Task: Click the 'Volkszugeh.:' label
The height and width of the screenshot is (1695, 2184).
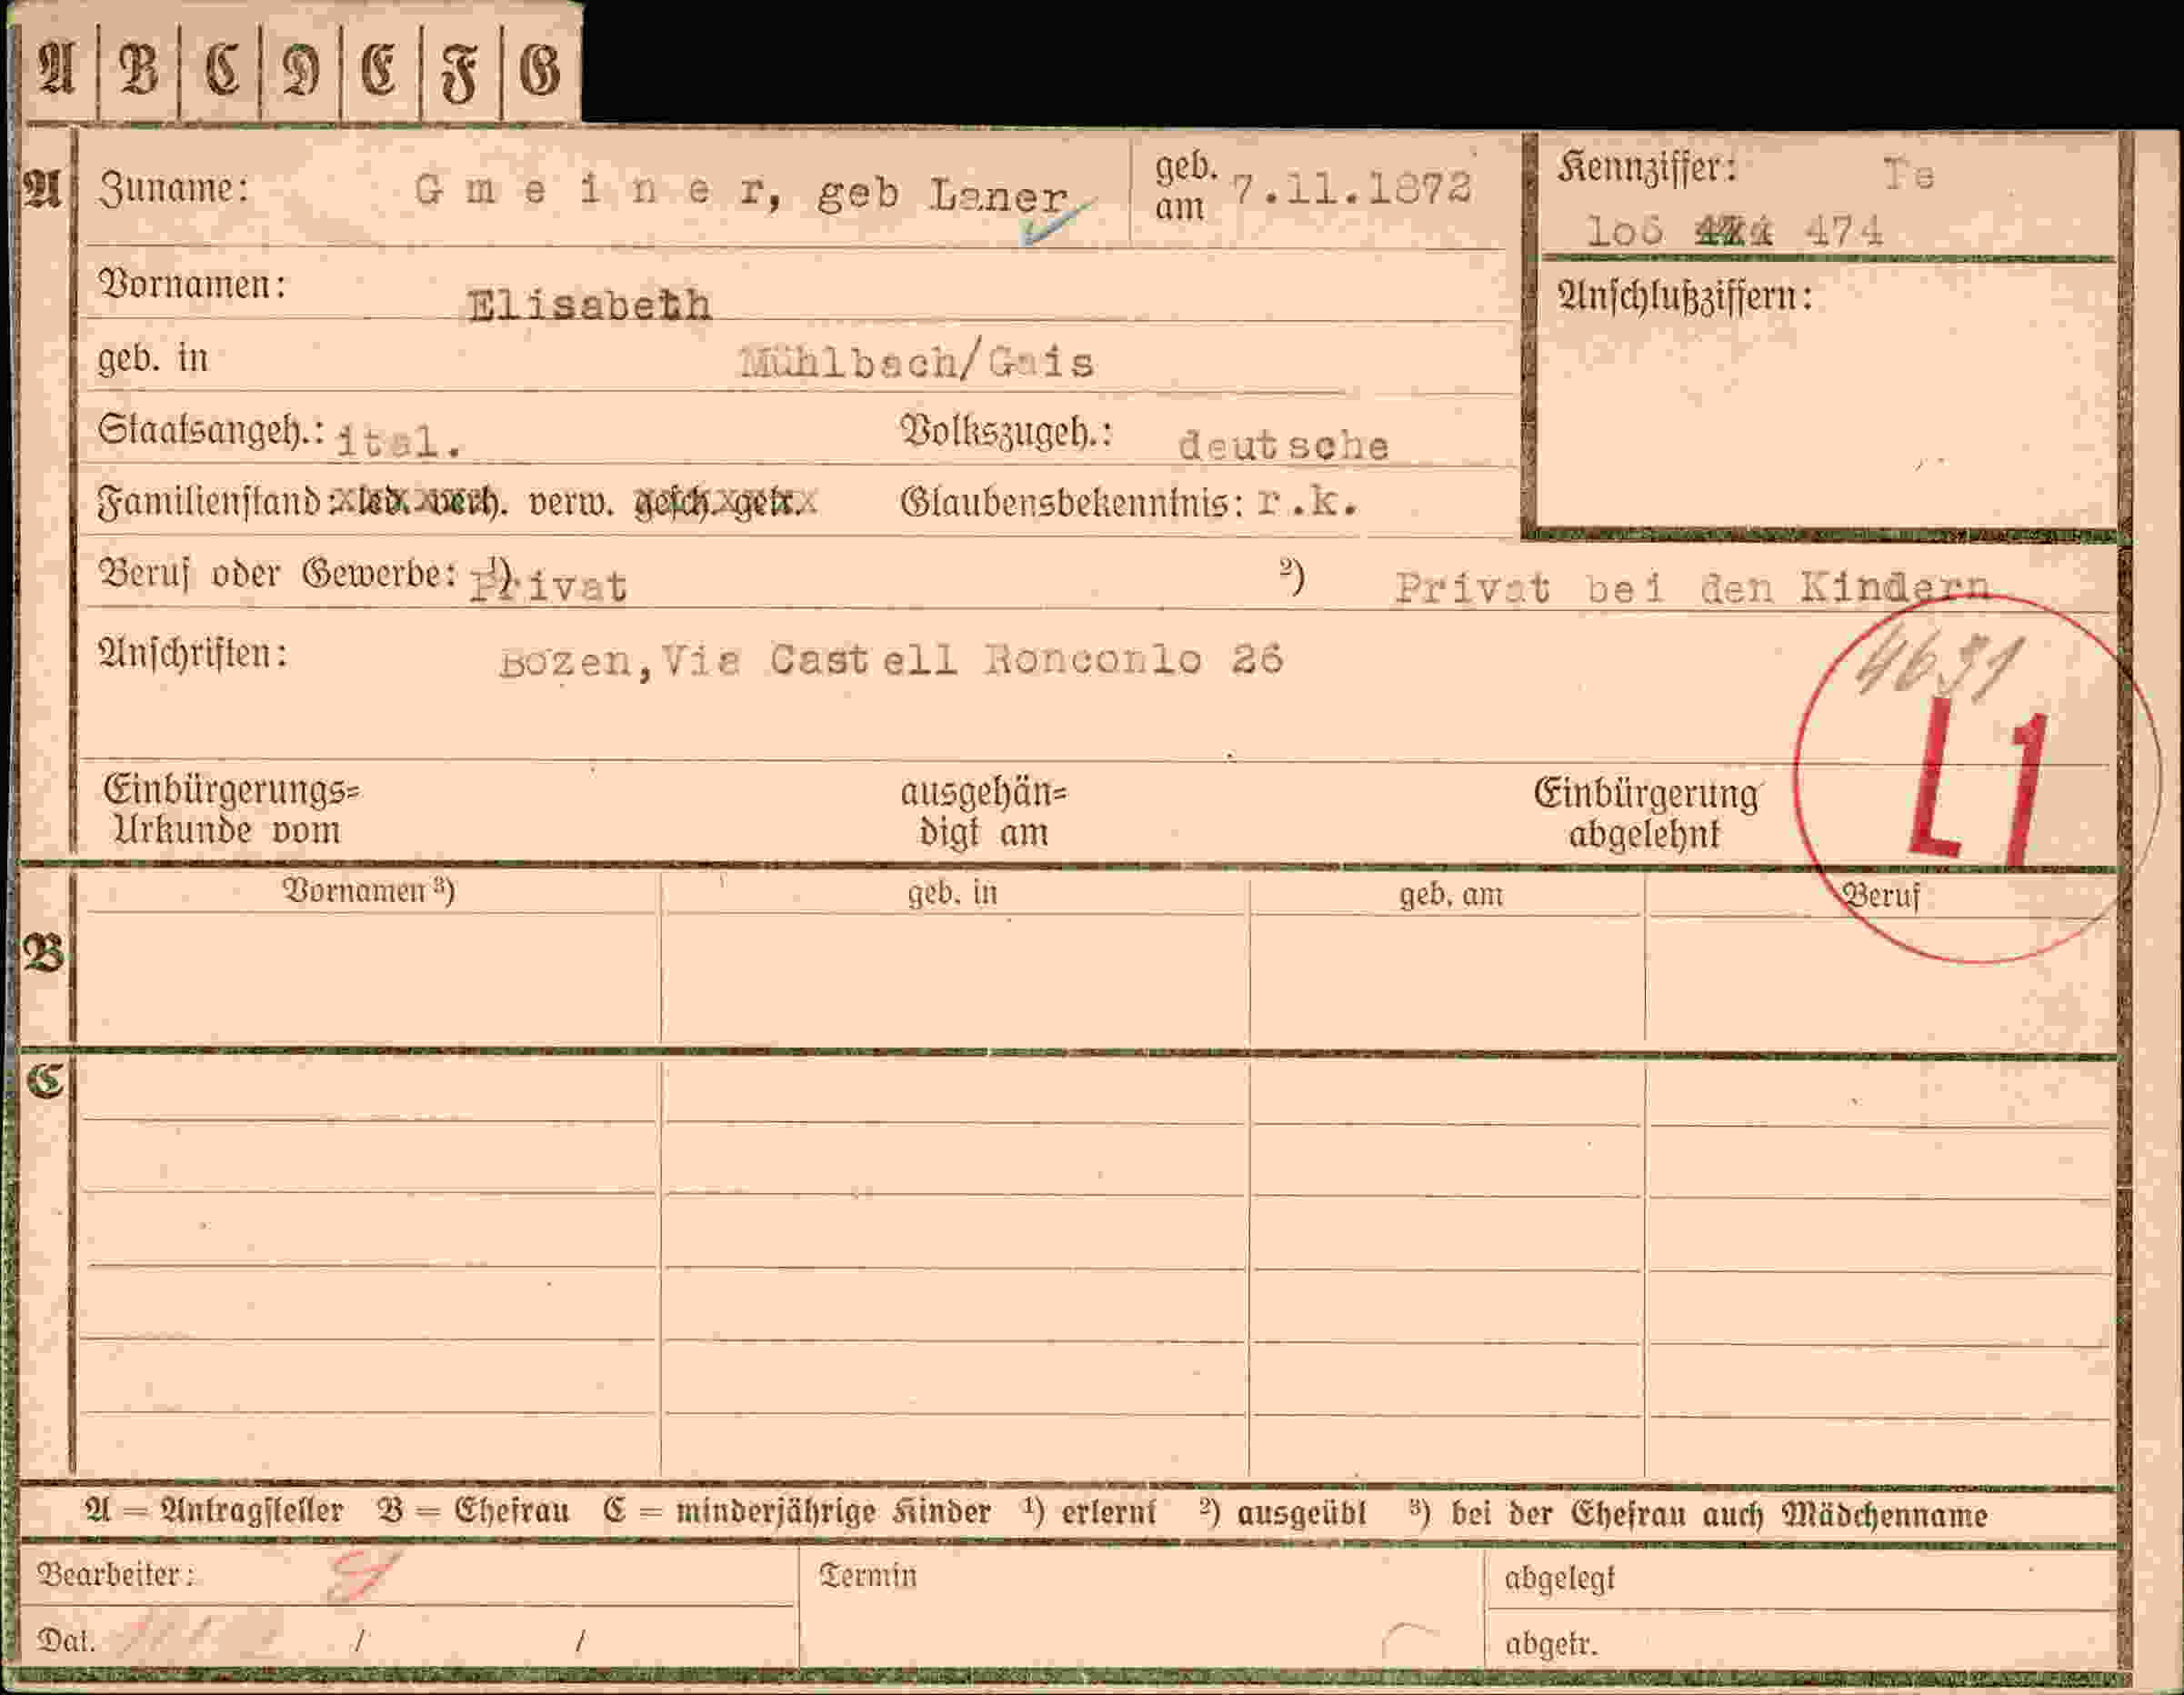Action: 1006,431
